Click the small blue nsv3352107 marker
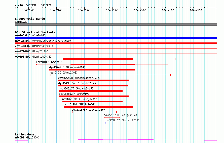This screenshot has height=143, width=224. pyautogui.click(x=105, y=123)
